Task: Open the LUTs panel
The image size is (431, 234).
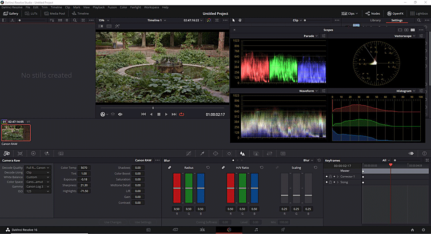Action: pyautogui.click(x=31, y=13)
